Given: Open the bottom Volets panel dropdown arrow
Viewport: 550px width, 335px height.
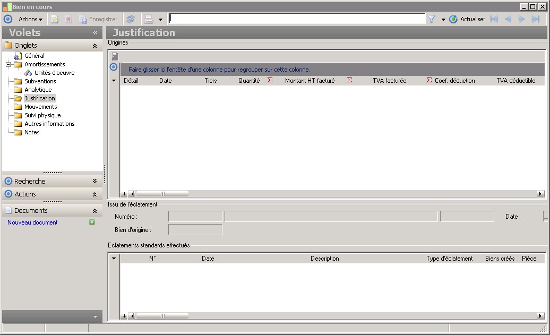Looking at the screenshot, I should (x=95, y=317).
